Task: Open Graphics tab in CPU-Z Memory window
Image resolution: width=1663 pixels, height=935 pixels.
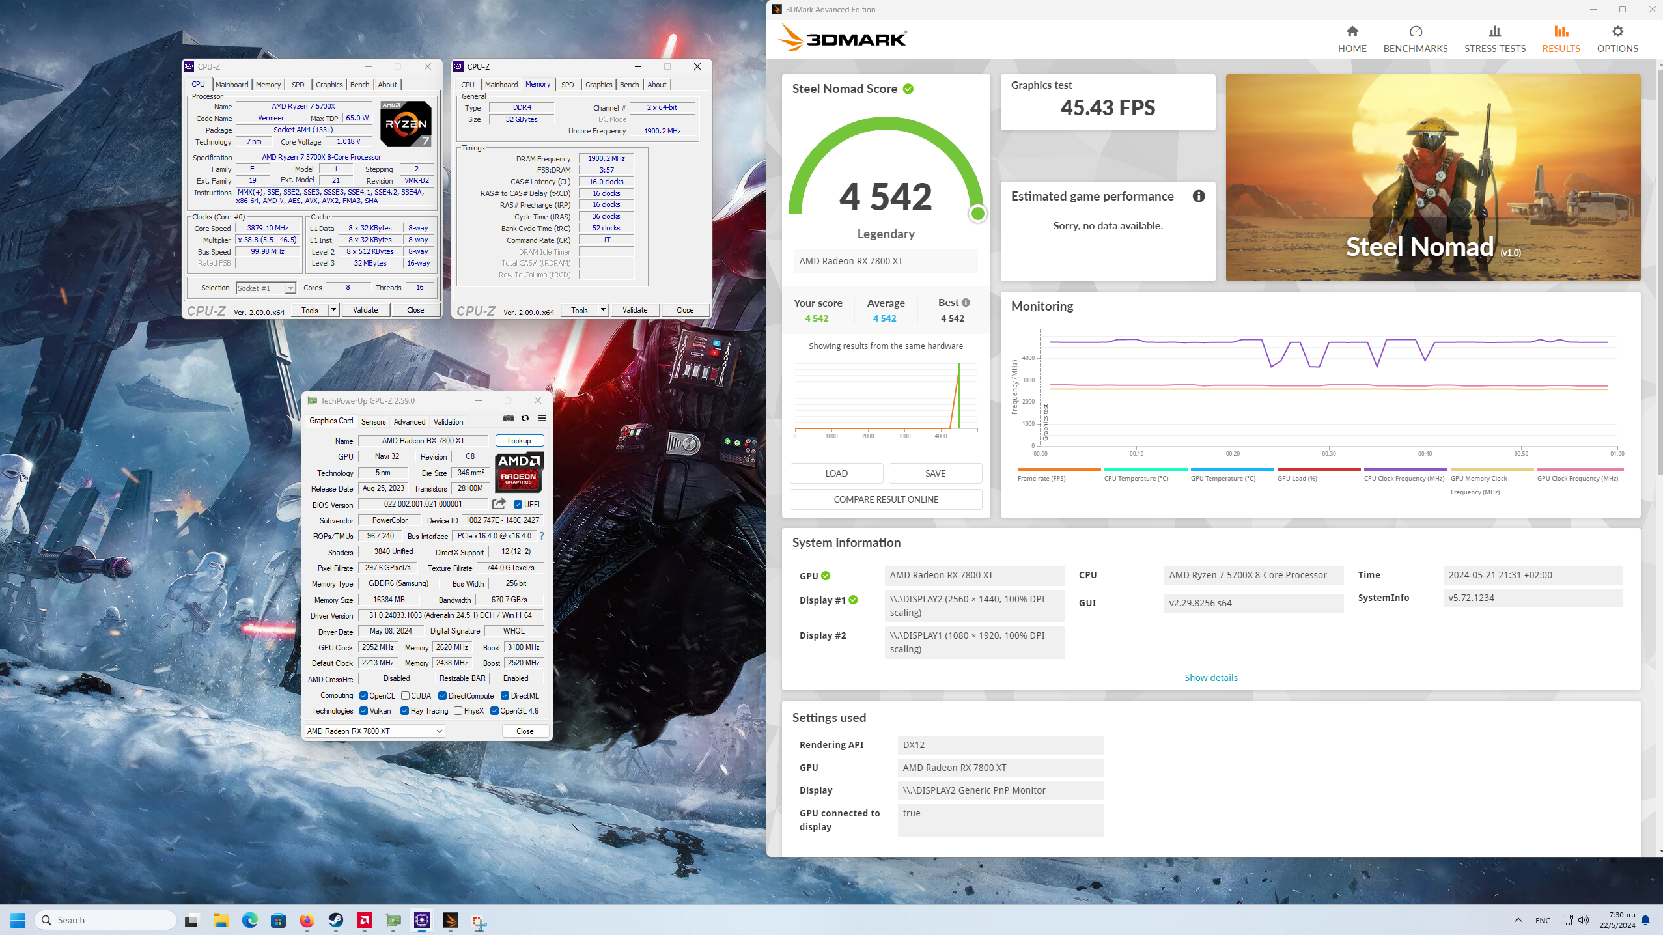Action: click(x=598, y=85)
